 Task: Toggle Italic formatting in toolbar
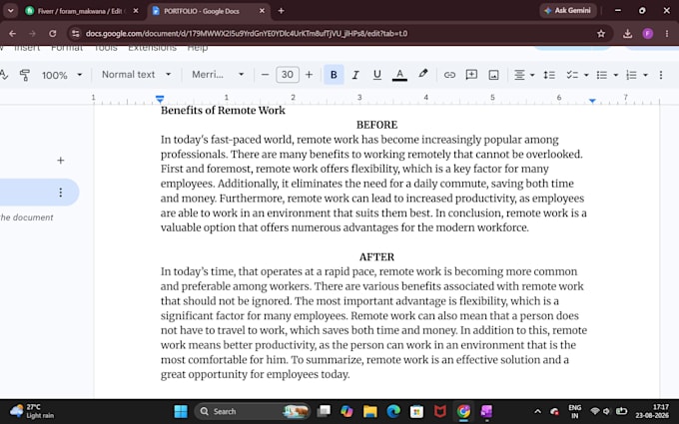click(x=355, y=75)
